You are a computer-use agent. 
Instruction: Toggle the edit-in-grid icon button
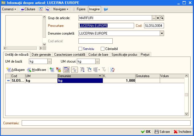(x=66, y=70)
